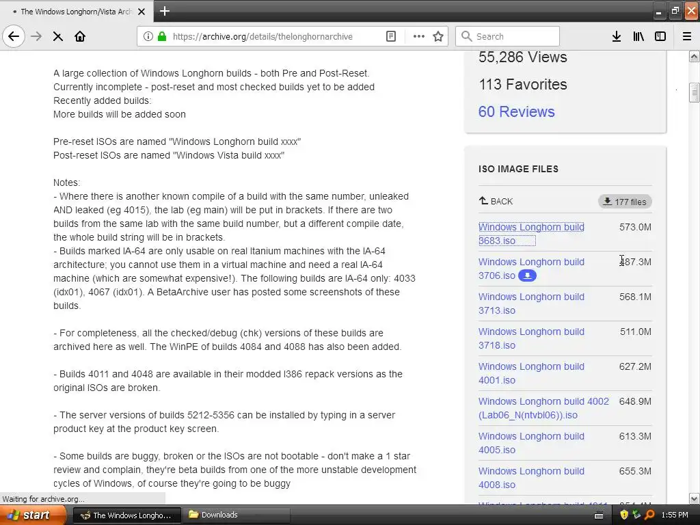The width and height of the screenshot is (700, 525).
Task: Open the Library bookshelf icon
Action: 638,36
